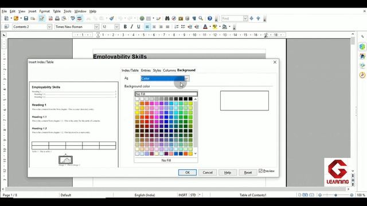Open Page Preview icon
This screenshot has width=367, height=206.
(x=64, y=18)
